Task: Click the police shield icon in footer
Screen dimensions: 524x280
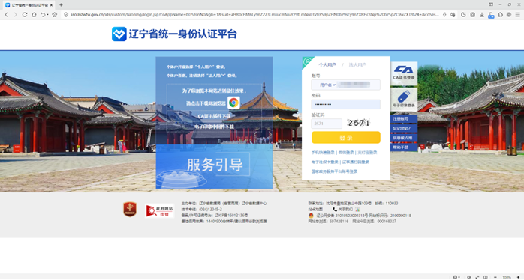Action: pyautogui.click(x=311, y=216)
